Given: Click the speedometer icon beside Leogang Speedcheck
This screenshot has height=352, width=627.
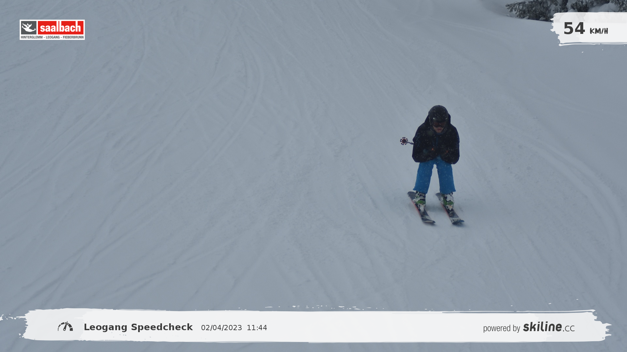Looking at the screenshot, I should pos(65,326).
